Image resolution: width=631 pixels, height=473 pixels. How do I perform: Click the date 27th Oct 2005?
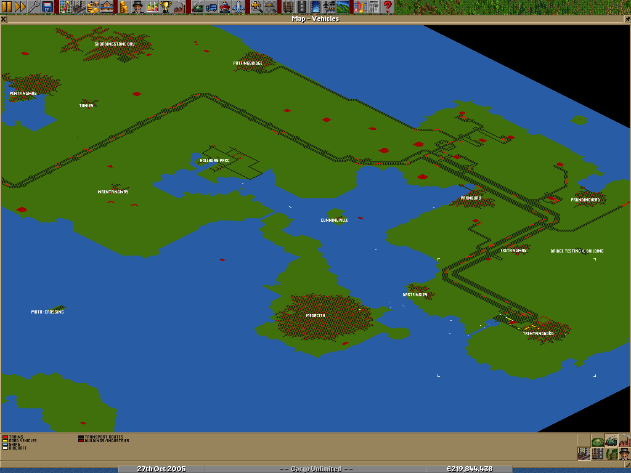(161, 469)
